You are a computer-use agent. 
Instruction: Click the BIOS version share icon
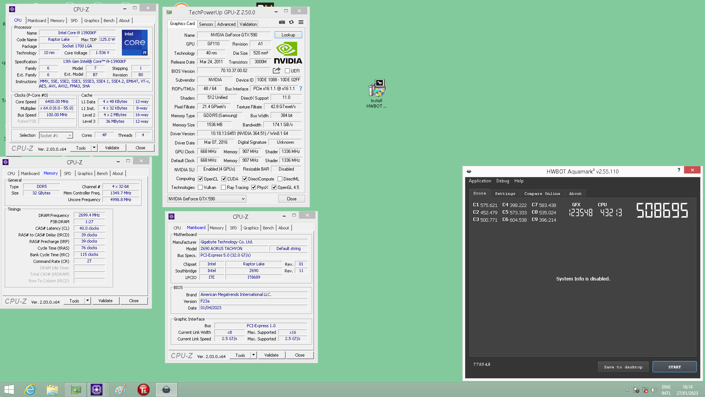coord(276,71)
